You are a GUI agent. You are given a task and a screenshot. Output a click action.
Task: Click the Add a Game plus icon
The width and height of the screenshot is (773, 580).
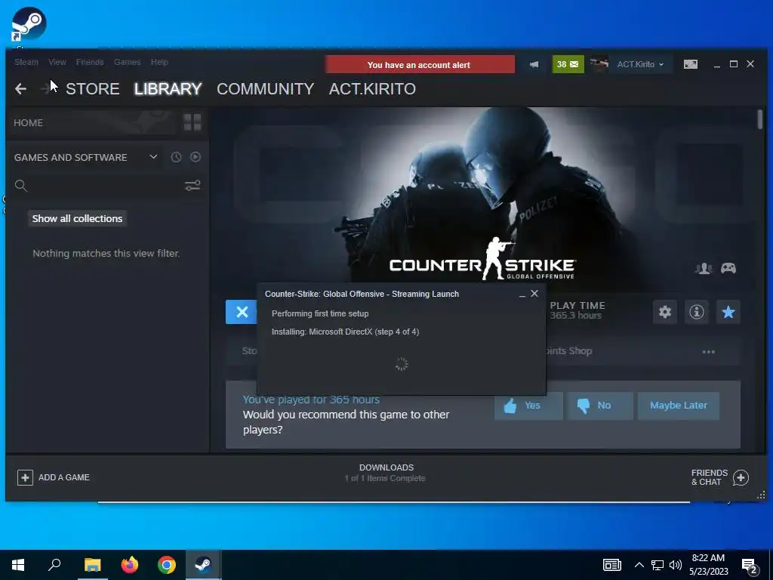coord(25,477)
